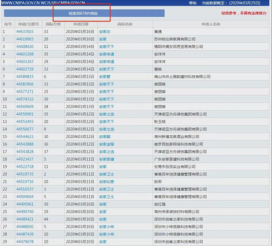This screenshot has width=272, height=246.
Task: Open trademark name 安家恋
Action: tap(105, 31)
